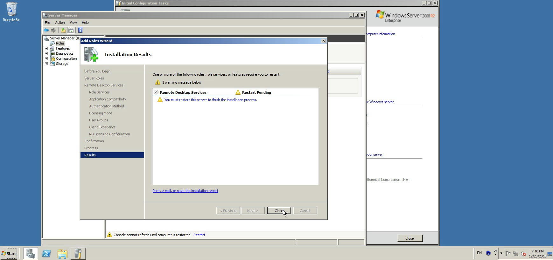Screen dimensions: 553x260
Task: Click the Up one level folder icon
Action: (63, 31)
